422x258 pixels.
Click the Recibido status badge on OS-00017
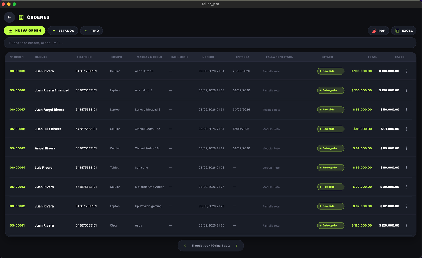(x=331, y=110)
